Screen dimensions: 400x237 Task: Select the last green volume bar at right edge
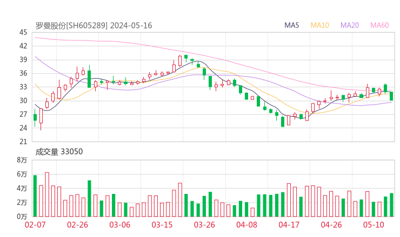pyautogui.click(x=391, y=205)
